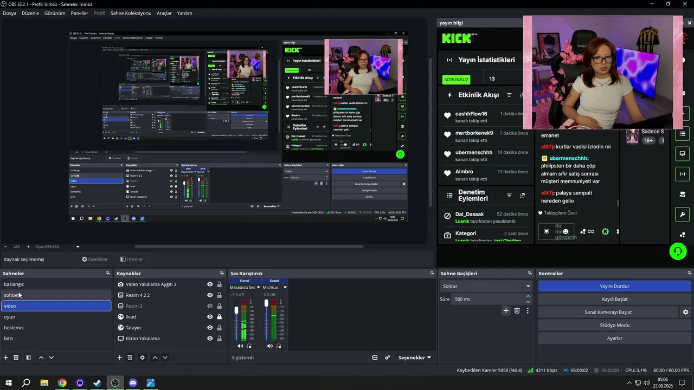Open the Araçlar menu
This screenshot has width=694, height=390.
pos(164,13)
